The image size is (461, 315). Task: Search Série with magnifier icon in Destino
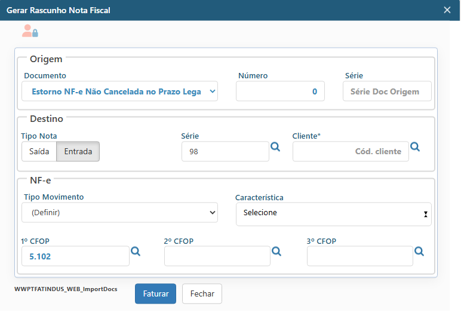click(x=275, y=147)
